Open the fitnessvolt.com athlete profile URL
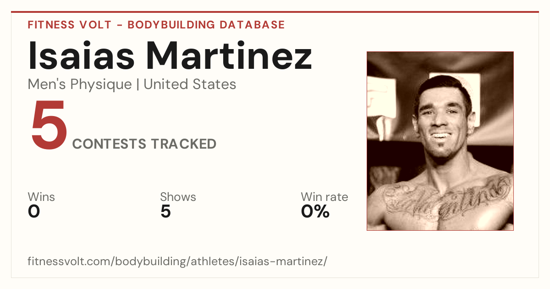This screenshot has height=289, width=550. point(177,261)
